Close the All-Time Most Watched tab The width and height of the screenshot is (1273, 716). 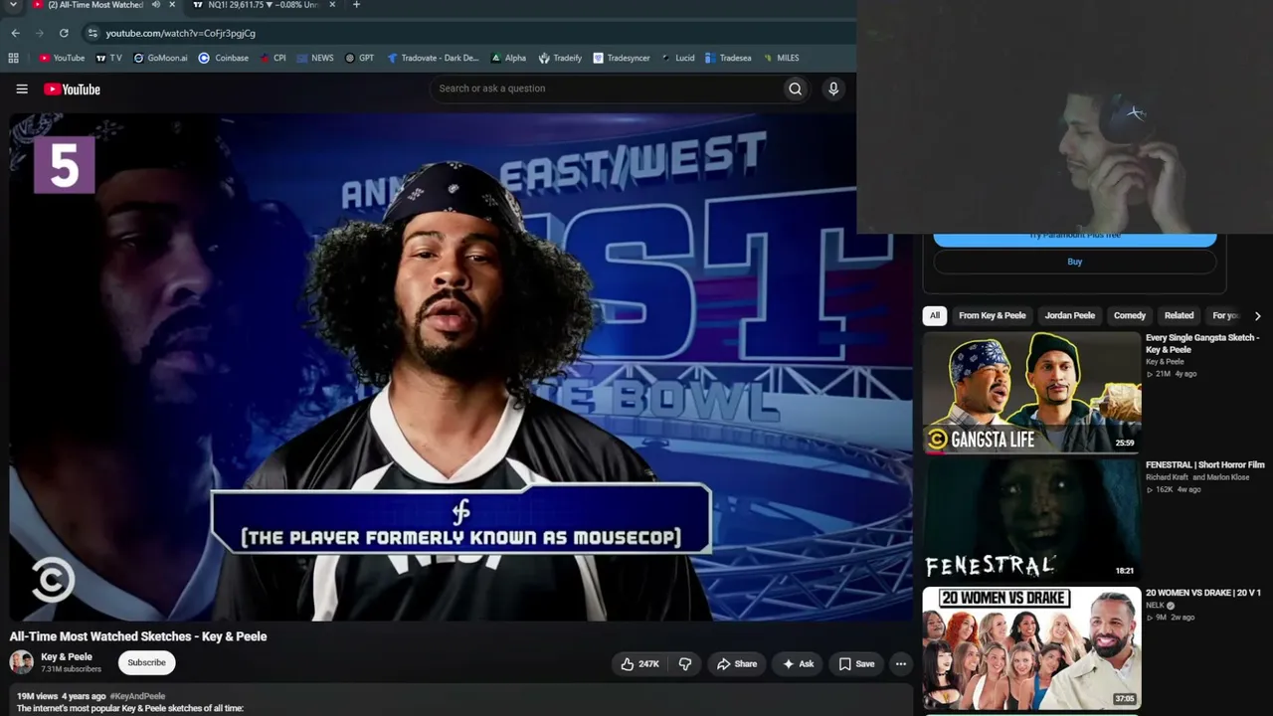(172, 5)
